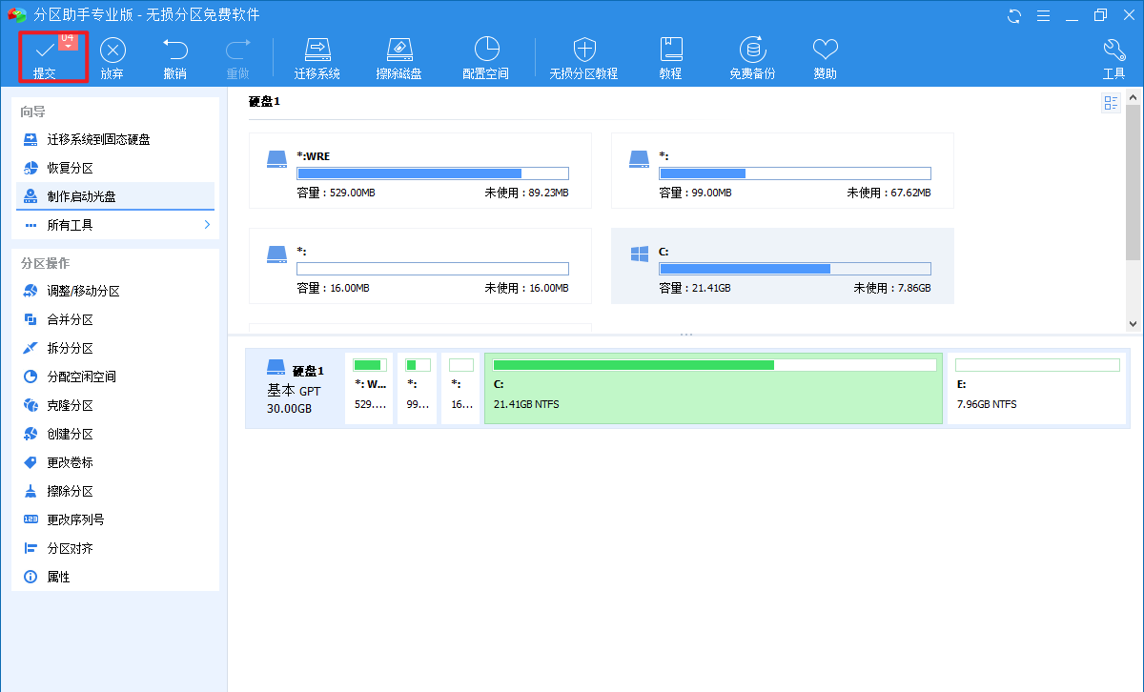Screen dimensions: 1144x692
Task: Select the E: 7.96GB NTFS partition block
Action: click(1036, 387)
